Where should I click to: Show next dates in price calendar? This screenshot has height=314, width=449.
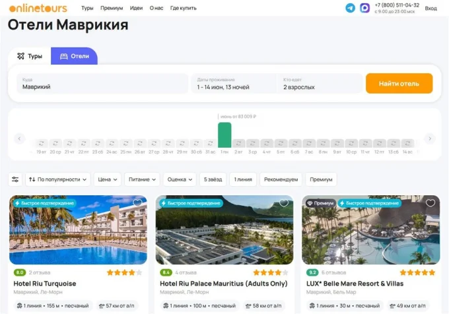(x=430, y=139)
